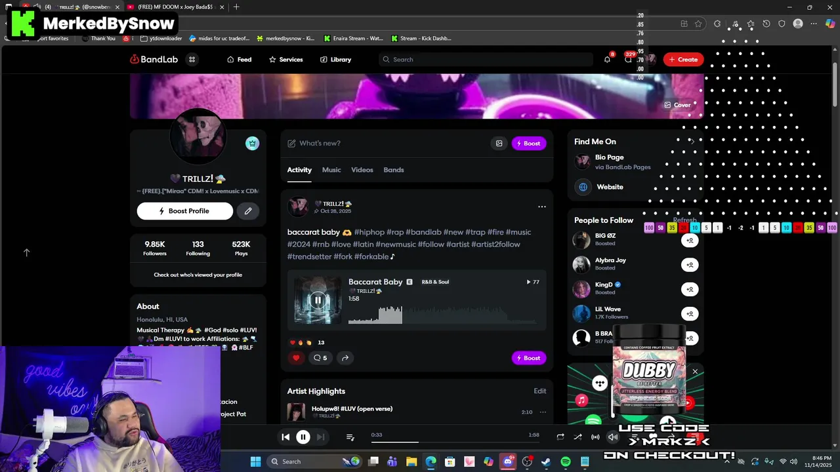This screenshot has height=472, width=840.
Task: Share the baccarat baby post
Action: coord(345,358)
